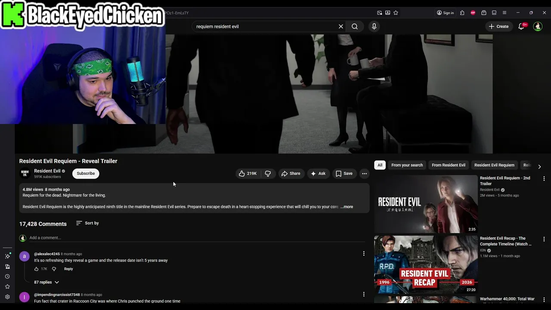Dislike the comment by @alexalec4245

click(x=54, y=269)
